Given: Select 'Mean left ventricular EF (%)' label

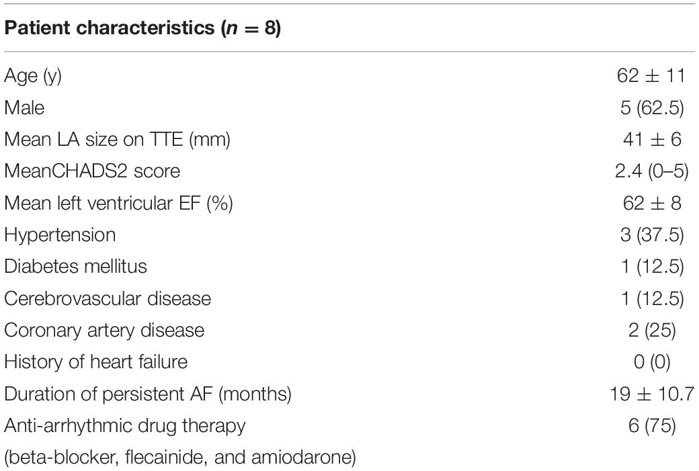Looking at the screenshot, I should tap(118, 203).
